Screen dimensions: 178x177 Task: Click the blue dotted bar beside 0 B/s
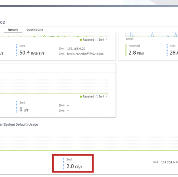[17, 107]
